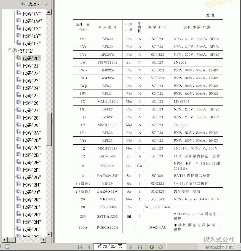Click the PDF icon beside 代码"21"

pyautogui.click(x=19, y=65)
